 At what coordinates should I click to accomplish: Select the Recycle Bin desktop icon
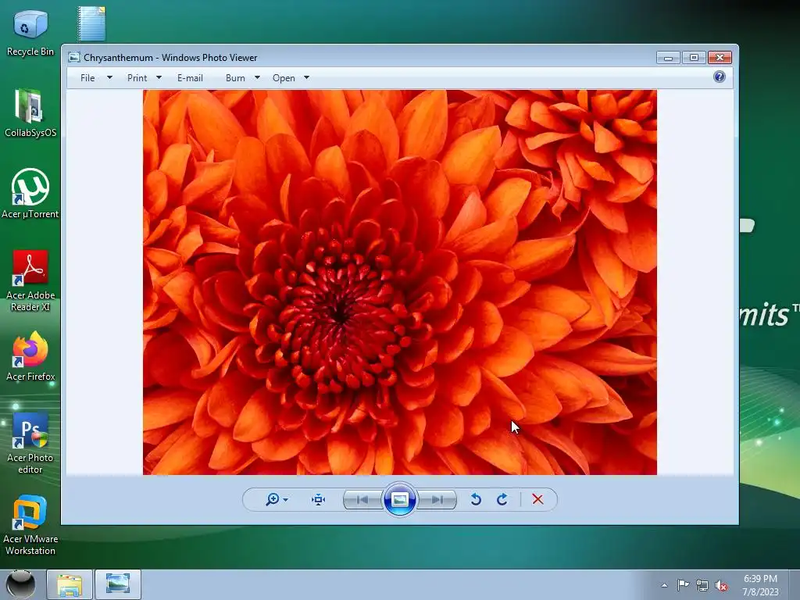[x=30, y=33]
